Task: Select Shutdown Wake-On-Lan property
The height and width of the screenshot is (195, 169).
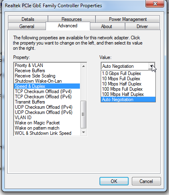Action: (47, 81)
